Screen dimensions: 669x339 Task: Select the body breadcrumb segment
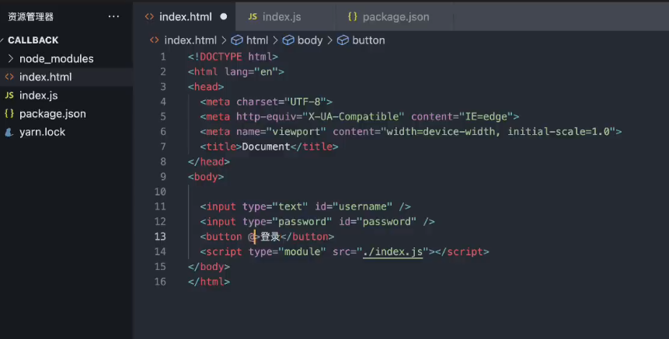click(310, 40)
